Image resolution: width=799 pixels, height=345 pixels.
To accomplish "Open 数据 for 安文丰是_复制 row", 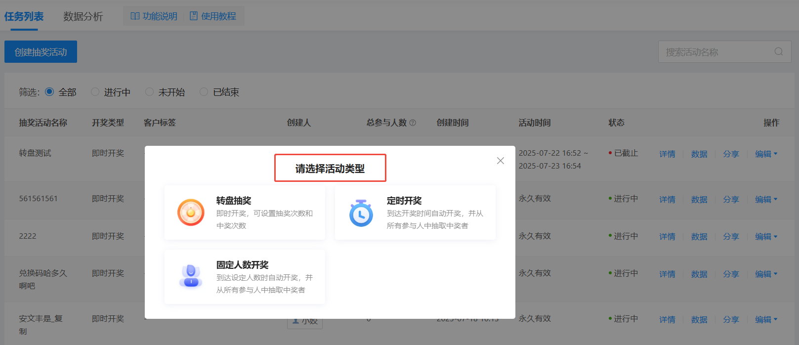I will 699,319.
